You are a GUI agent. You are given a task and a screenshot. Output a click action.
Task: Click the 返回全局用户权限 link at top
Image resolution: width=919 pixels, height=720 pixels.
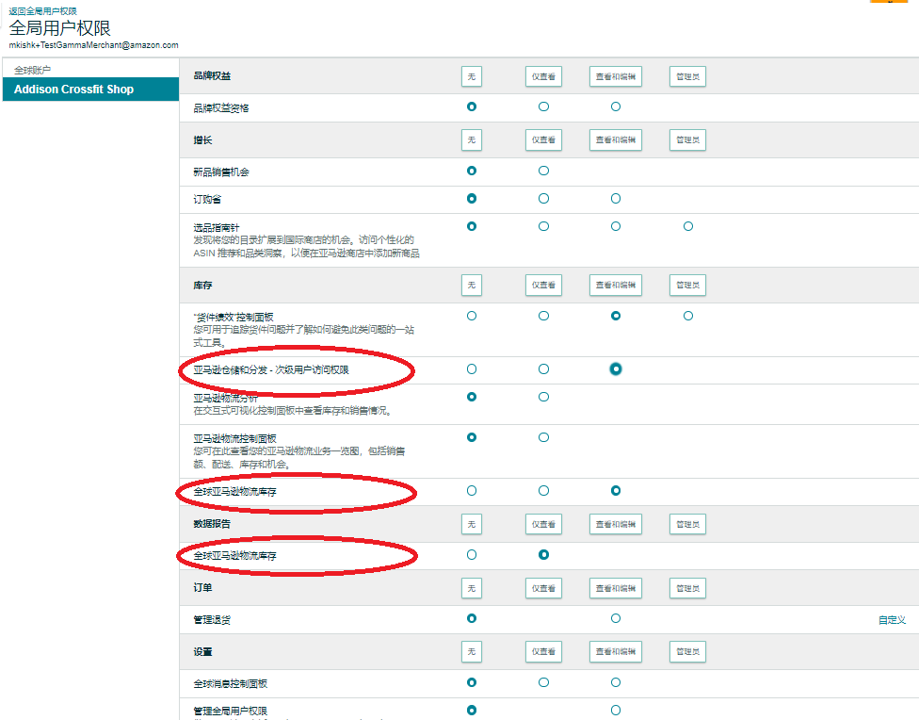pyautogui.click(x=43, y=10)
